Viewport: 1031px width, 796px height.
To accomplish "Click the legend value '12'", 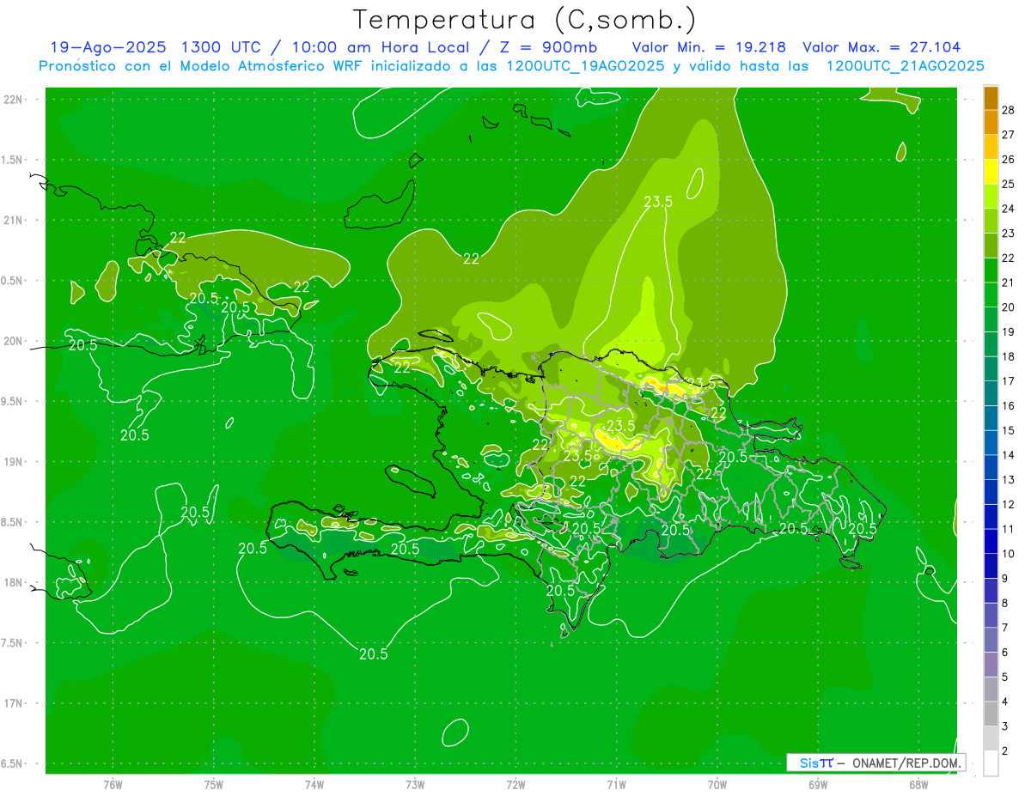I will pos(1009,504).
